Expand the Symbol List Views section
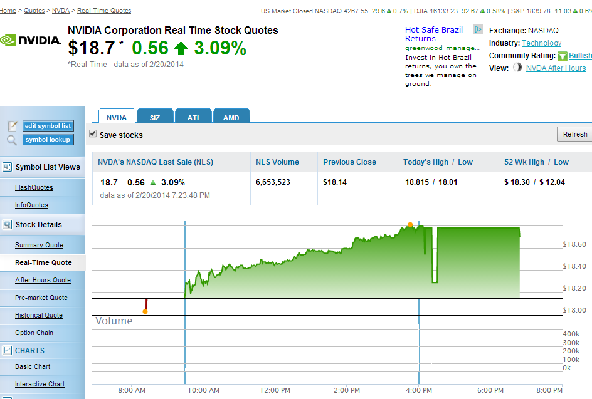The width and height of the screenshot is (592, 399). point(48,167)
